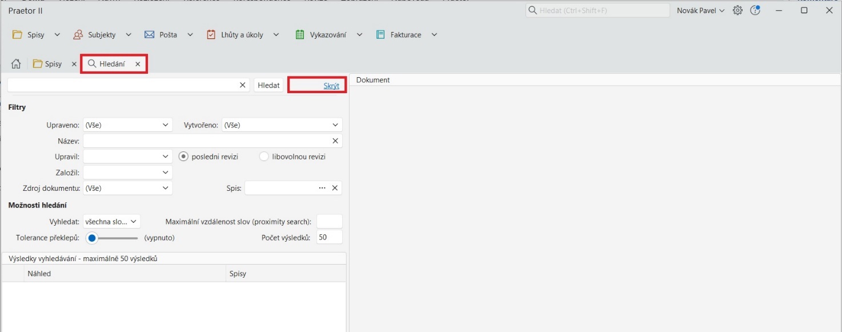Expand the Upraveno dropdown

tap(127, 125)
